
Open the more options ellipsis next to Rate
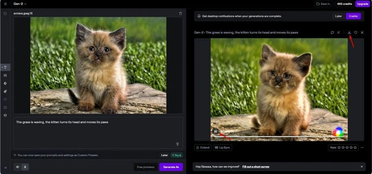[362, 147]
